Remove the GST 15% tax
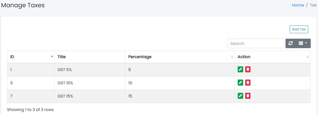 248,96
